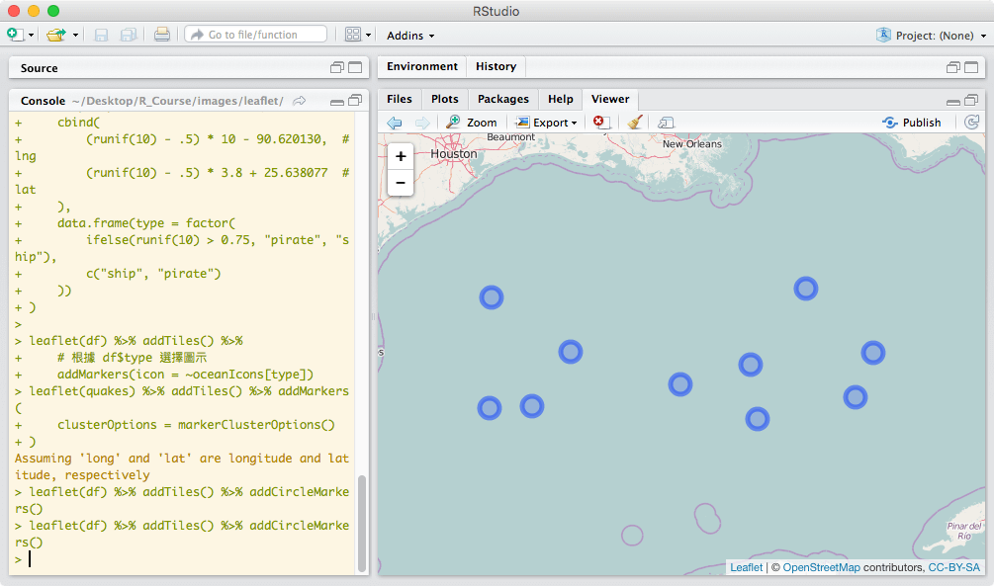The height and width of the screenshot is (586, 994).
Task: Click the Go to file/function field
Action: pyautogui.click(x=255, y=35)
